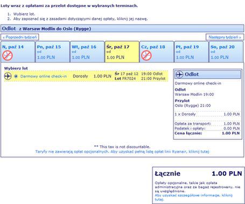Go to Następny tydzień

tap(225, 37)
